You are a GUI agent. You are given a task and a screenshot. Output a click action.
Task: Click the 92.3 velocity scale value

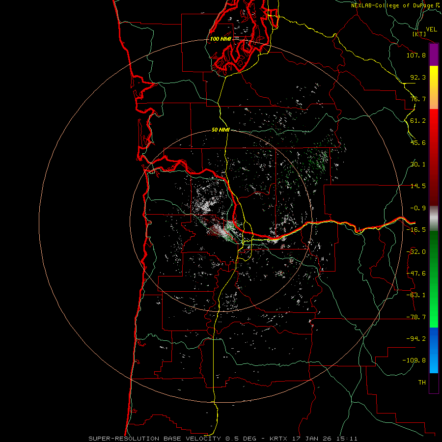[x=418, y=77]
